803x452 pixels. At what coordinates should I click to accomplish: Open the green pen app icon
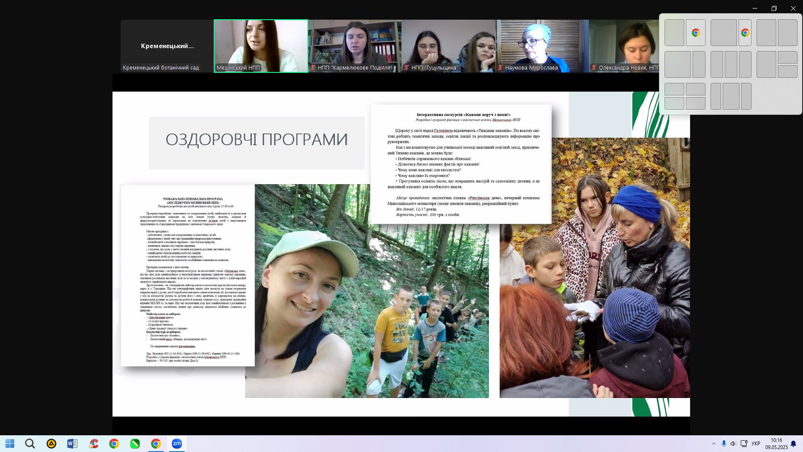coord(135,444)
